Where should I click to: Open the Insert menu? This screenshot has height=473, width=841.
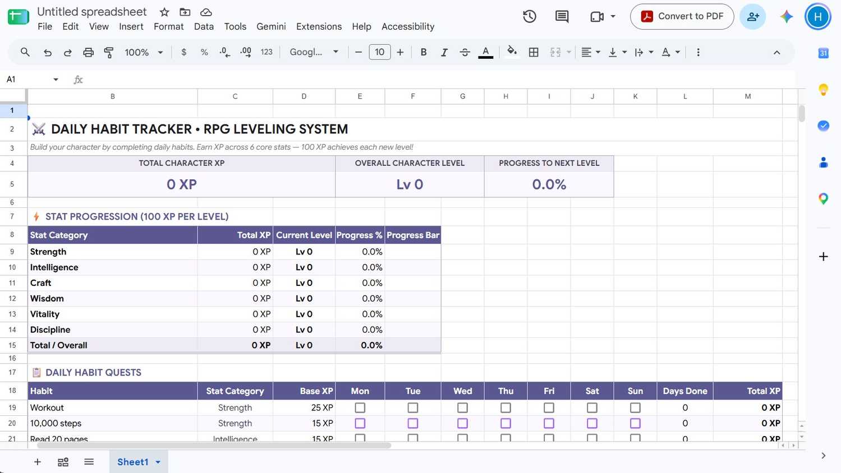[x=131, y=26]
